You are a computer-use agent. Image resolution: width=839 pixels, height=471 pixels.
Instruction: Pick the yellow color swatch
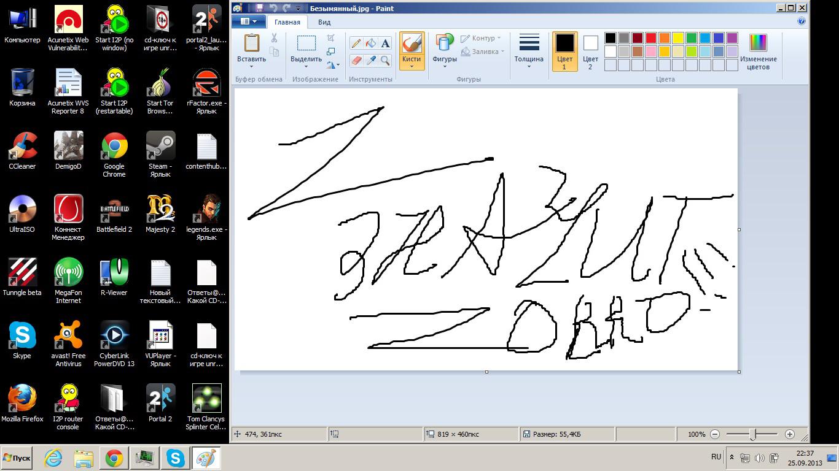678,38
